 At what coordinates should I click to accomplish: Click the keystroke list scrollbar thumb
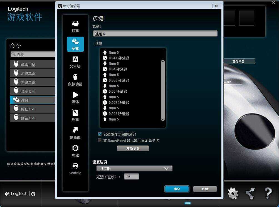[163, 90]
